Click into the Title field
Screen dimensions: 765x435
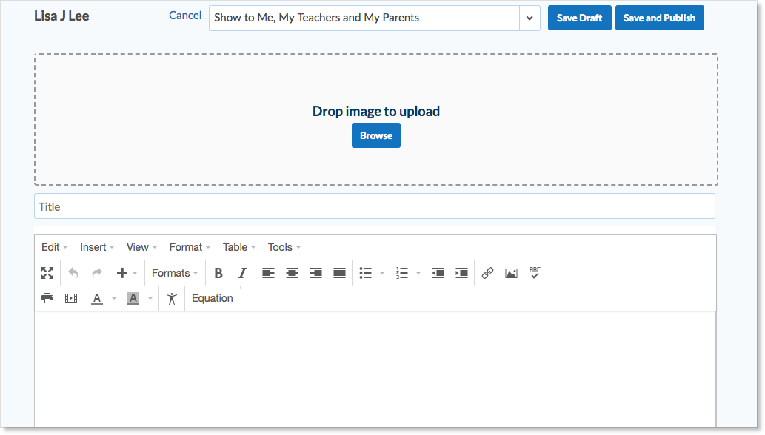tap(375, 206)
